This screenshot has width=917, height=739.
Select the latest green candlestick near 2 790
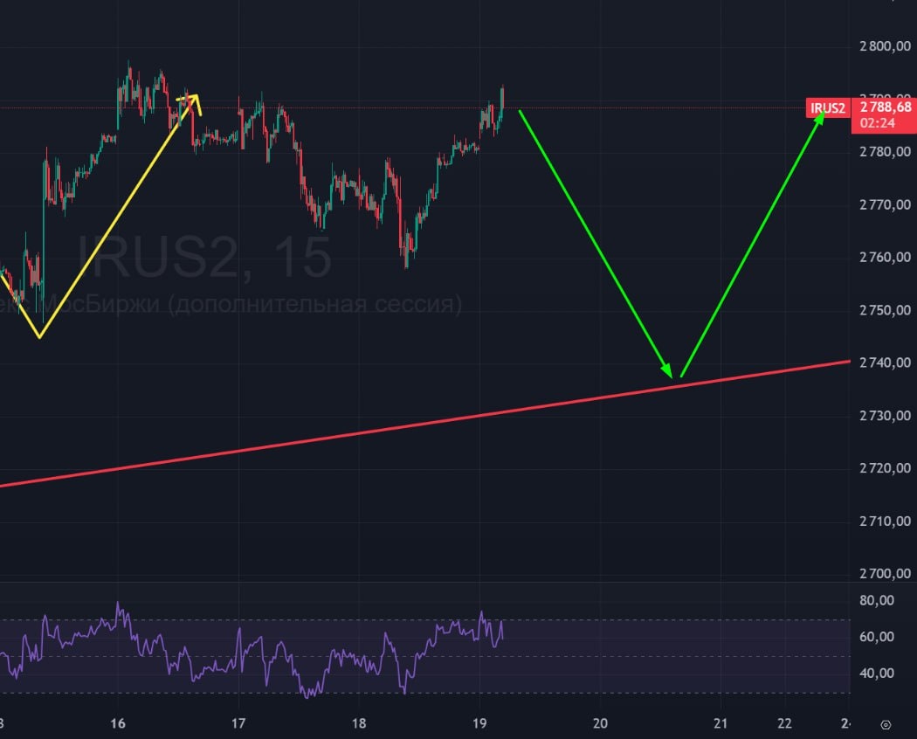click(x=502, y=104)
